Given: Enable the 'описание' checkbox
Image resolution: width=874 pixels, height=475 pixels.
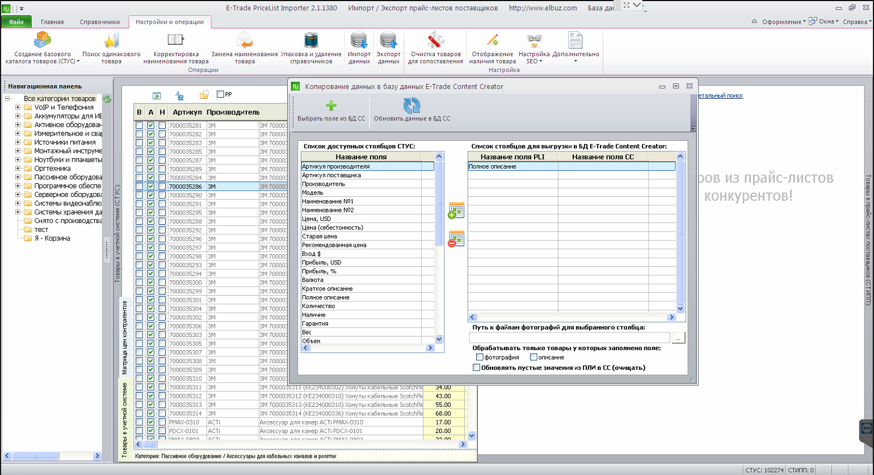Looking at the screenshot, I should [x=533, y=357].
